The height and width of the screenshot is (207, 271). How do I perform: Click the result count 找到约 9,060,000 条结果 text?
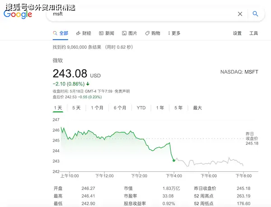77,47
